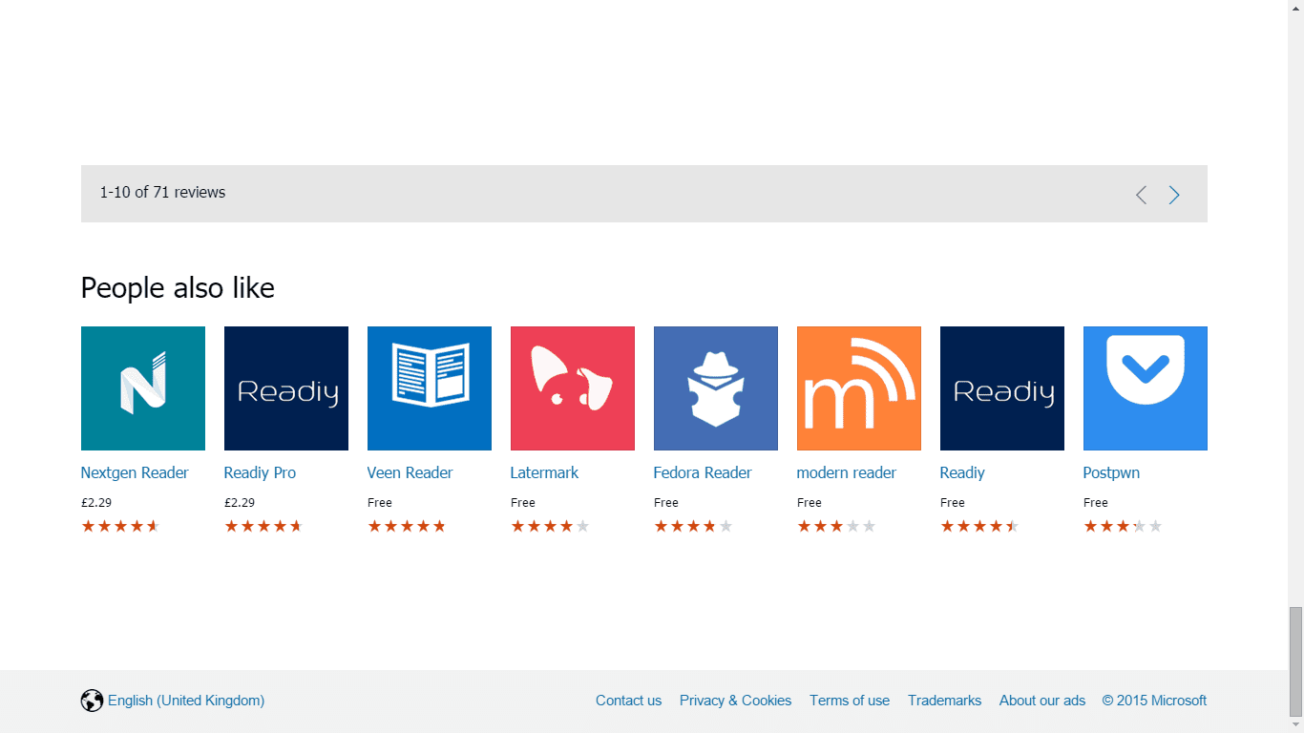This screenshot has height=733, width=1304.
Task: Click the Postpwn star rating
Action: (x=1123, y=526)
